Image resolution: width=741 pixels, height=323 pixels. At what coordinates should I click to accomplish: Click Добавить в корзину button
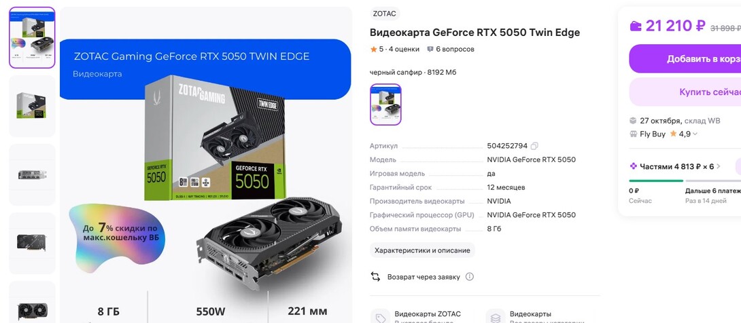point(685,59)
